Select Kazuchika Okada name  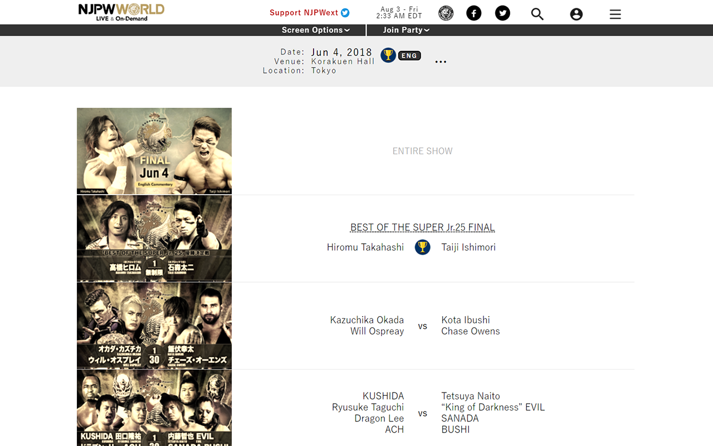[x=367, y=320]
